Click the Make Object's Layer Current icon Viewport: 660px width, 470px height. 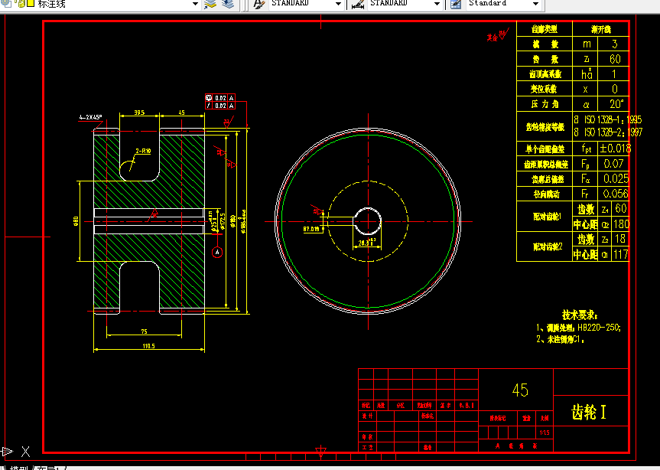(x=210, y=4)
